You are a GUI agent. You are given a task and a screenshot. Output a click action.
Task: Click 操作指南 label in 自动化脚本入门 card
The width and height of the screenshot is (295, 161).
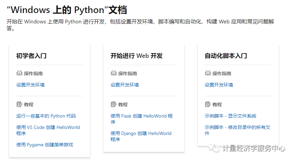coord(222,73)
